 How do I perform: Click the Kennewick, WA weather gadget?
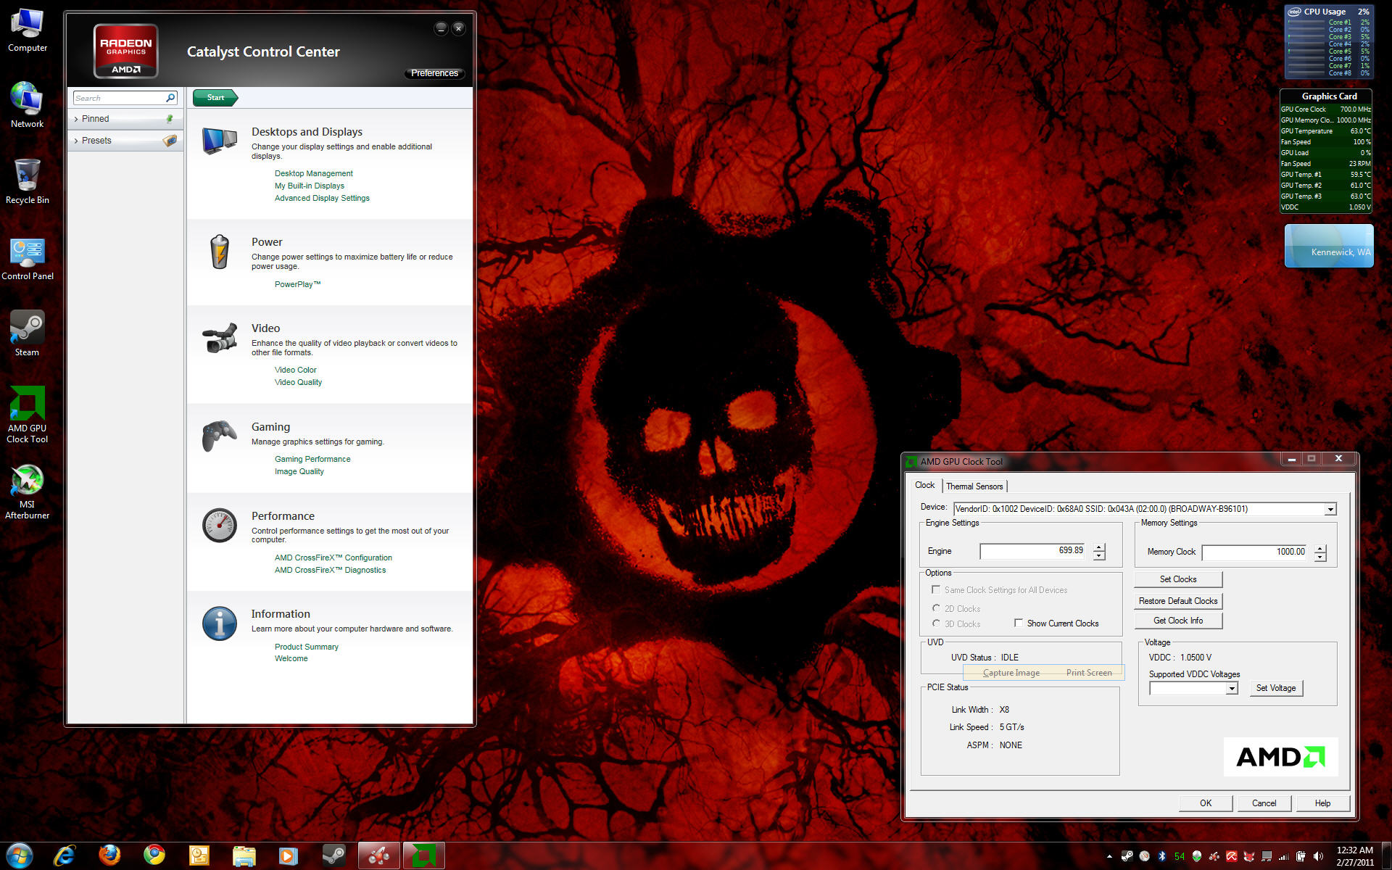1329,246
